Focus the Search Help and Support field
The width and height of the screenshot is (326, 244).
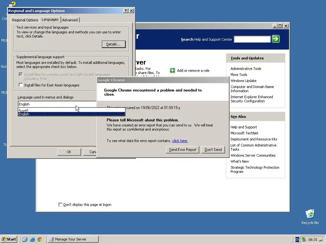(x=252, y=39)
